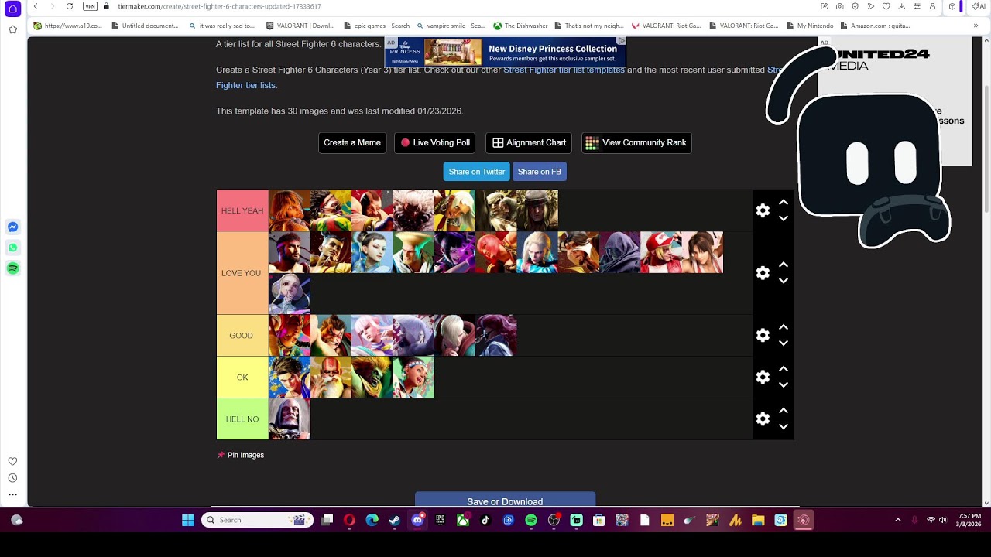This screenshot has height=557, width=991.
Task: Move the LOVE YOU tier row down
Action: pyautogui.click(x=784, y=282)
